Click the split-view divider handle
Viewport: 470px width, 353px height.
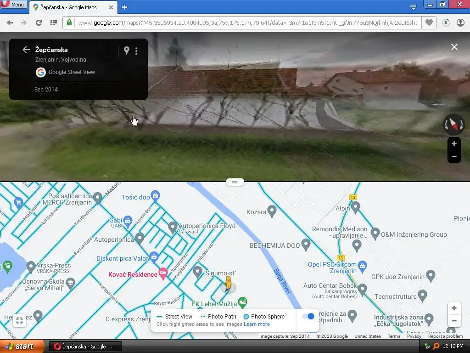pos(235,182)
